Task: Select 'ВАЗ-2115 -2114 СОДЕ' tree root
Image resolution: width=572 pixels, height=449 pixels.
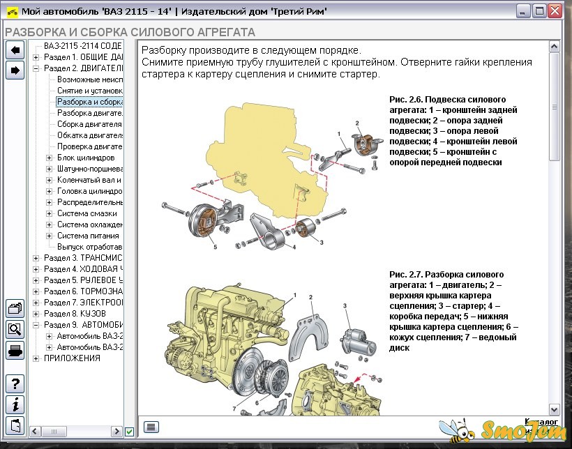Action: point(83,46)
